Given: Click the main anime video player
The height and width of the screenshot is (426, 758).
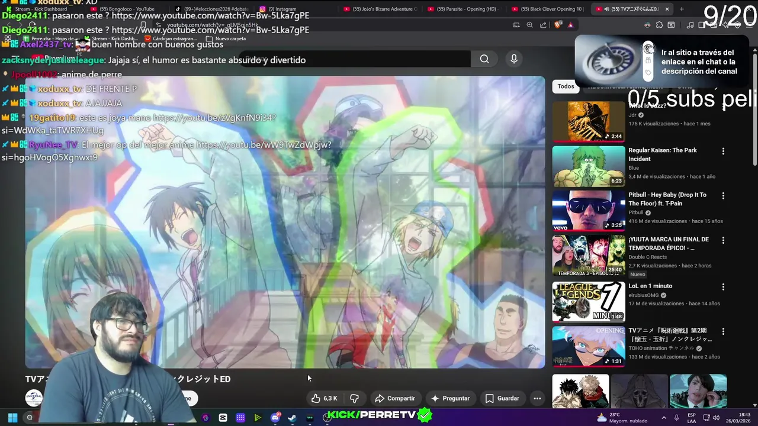Looking at the screenshot, I should (285, 222).
